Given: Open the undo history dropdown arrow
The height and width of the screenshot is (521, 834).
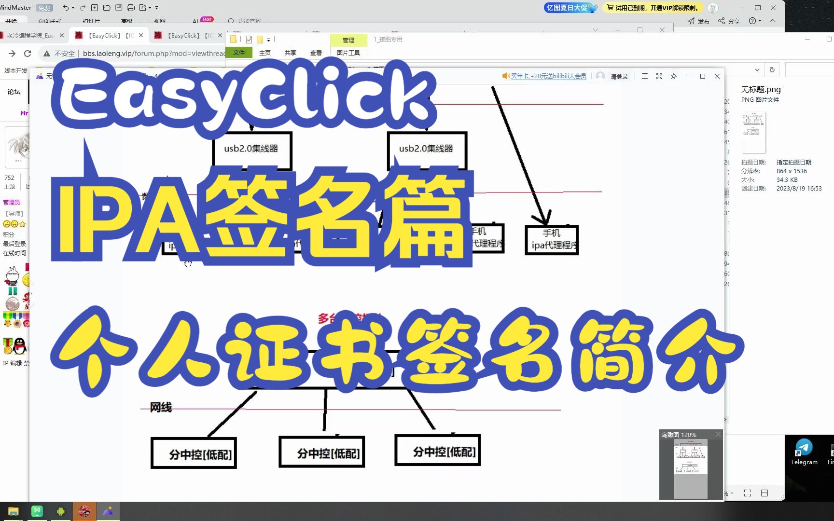Looking at the screenshot, I should [73, 8].
